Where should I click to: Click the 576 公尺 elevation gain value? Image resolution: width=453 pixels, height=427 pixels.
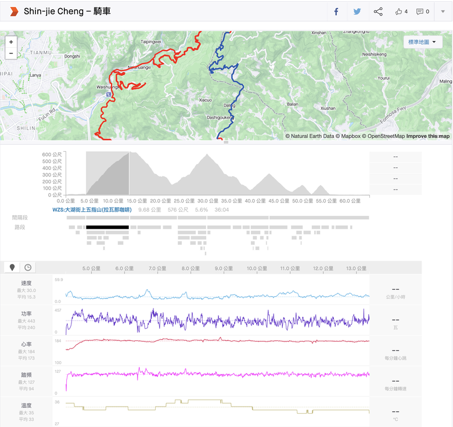click(x=178, y=210)
